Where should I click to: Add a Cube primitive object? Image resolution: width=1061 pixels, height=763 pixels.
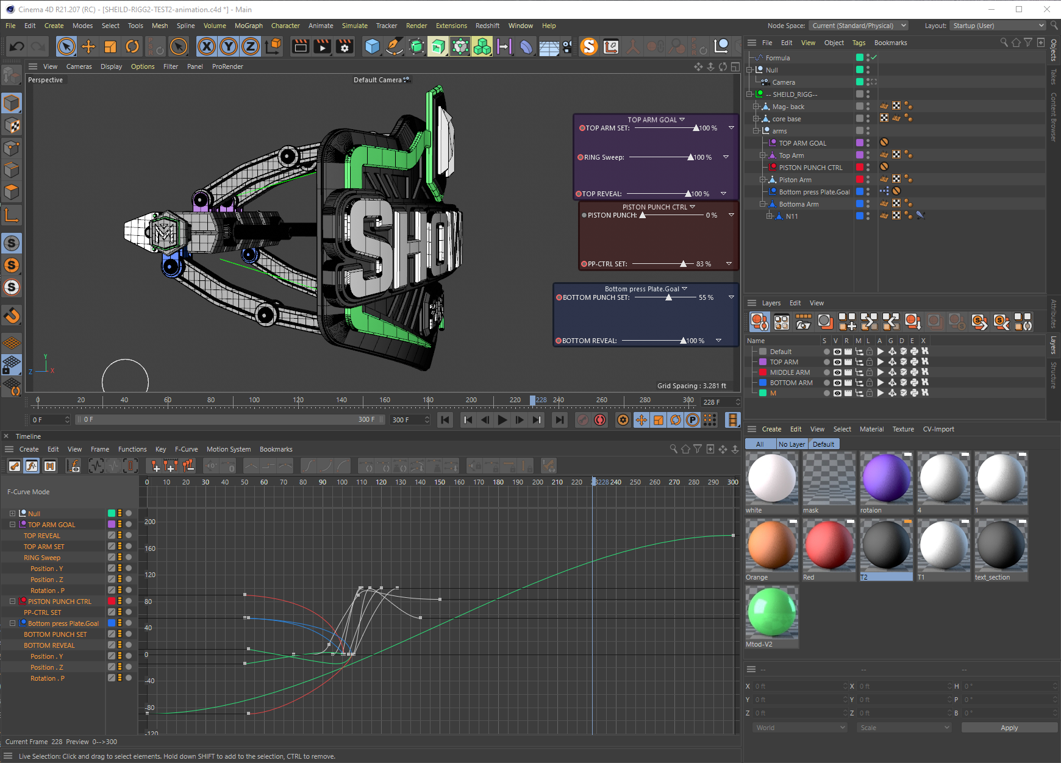[x=372, y=46]
